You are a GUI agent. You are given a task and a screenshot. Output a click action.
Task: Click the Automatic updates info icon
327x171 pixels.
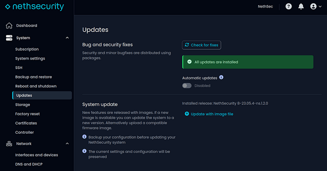(221, 77)
